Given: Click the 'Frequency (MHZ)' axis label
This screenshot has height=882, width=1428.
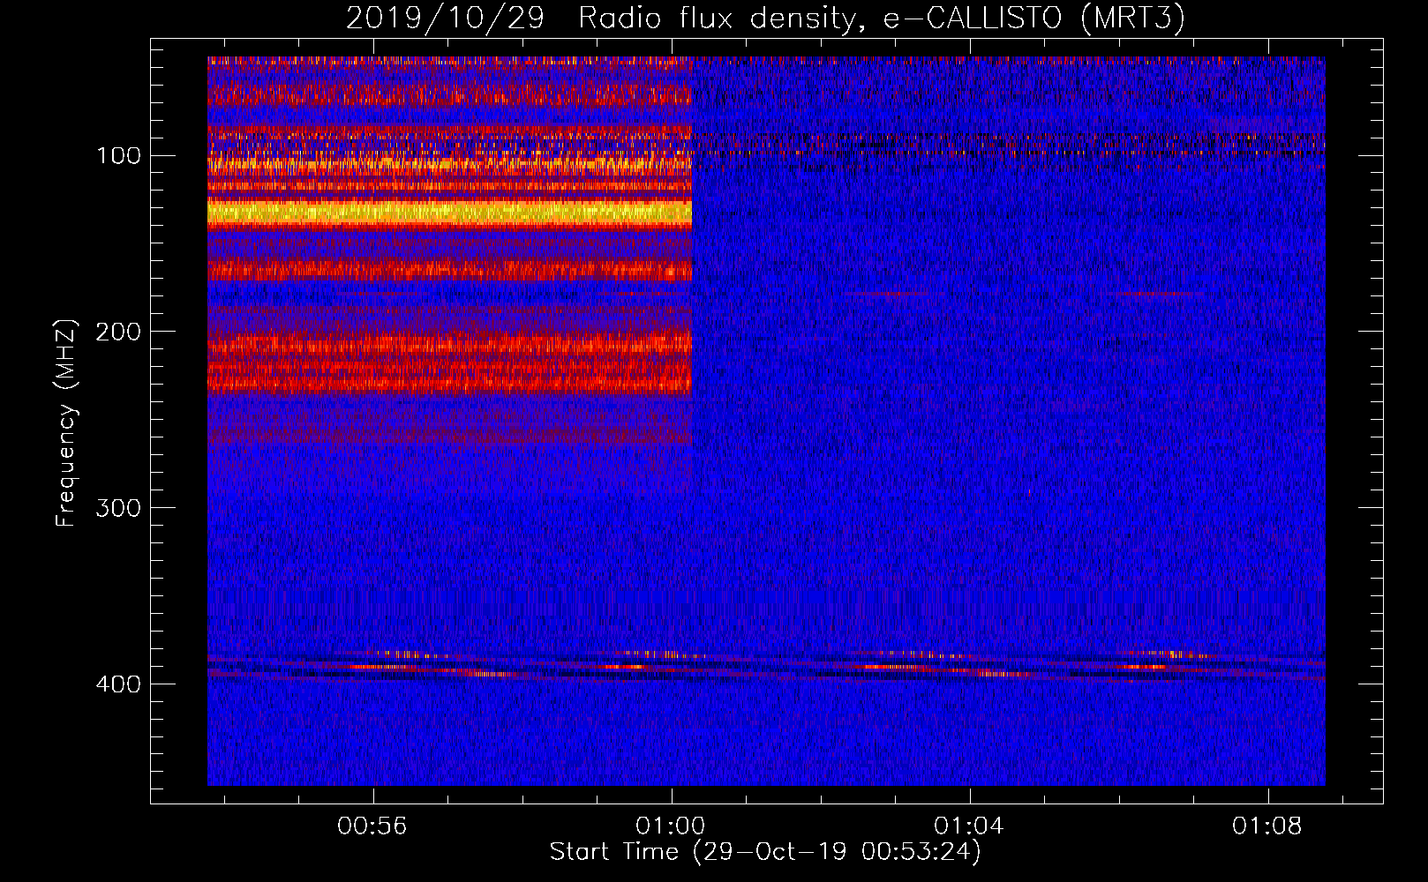Looking at the screenshot, I should coord(66,422).
